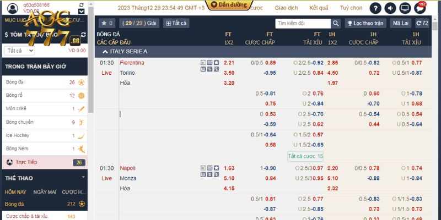Click the user profile avatar icon
The height and width of the screenshot is (220, 441).
point(11,8)
